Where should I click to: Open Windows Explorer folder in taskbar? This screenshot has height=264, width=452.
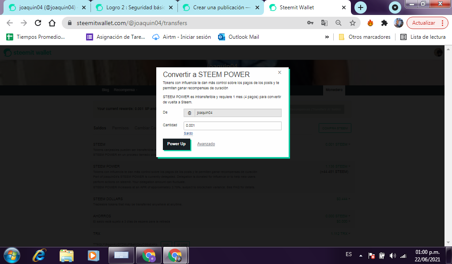tap(67, 255)
